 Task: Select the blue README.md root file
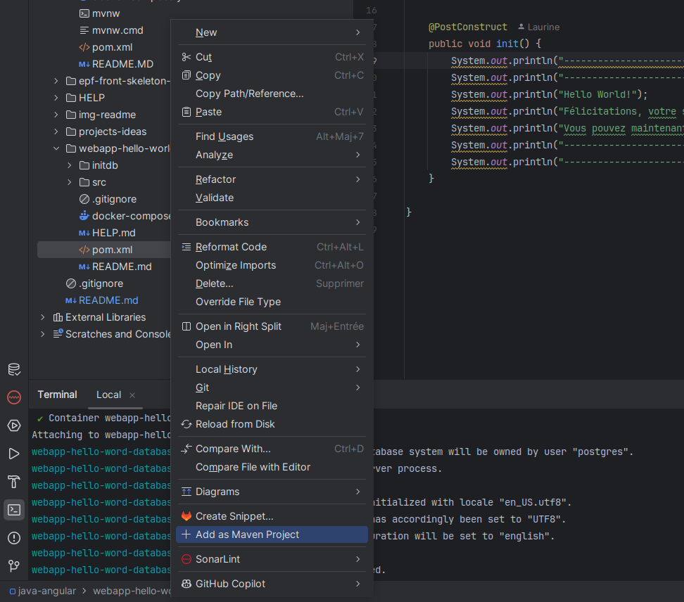(108, 300)
